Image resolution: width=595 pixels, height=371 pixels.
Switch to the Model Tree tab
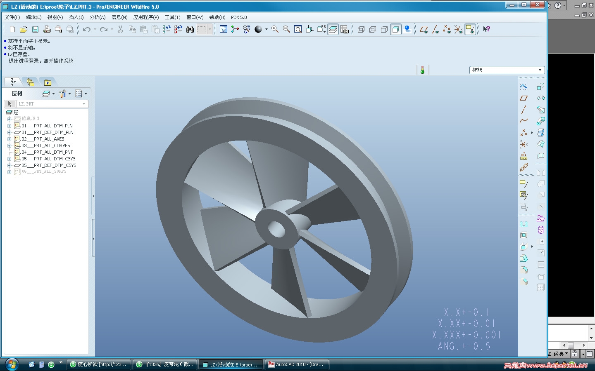tap(13, 82)
